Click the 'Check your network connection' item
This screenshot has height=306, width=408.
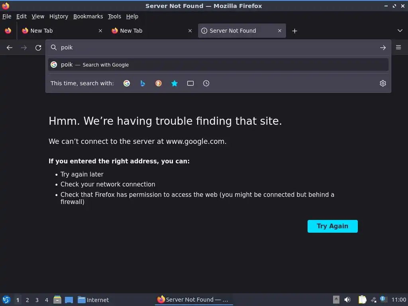(x=108, y=184)
